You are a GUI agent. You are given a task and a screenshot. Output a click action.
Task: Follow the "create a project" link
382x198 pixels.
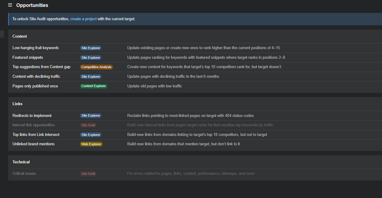(84, 19)
